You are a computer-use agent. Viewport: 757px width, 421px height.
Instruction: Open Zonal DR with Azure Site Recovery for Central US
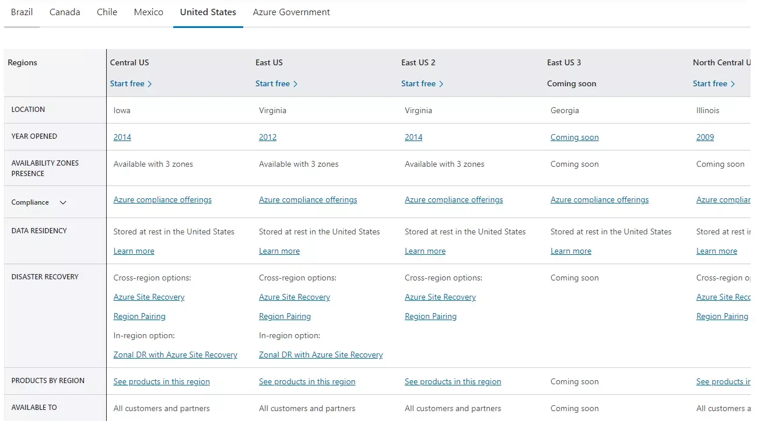pos(176,355)
